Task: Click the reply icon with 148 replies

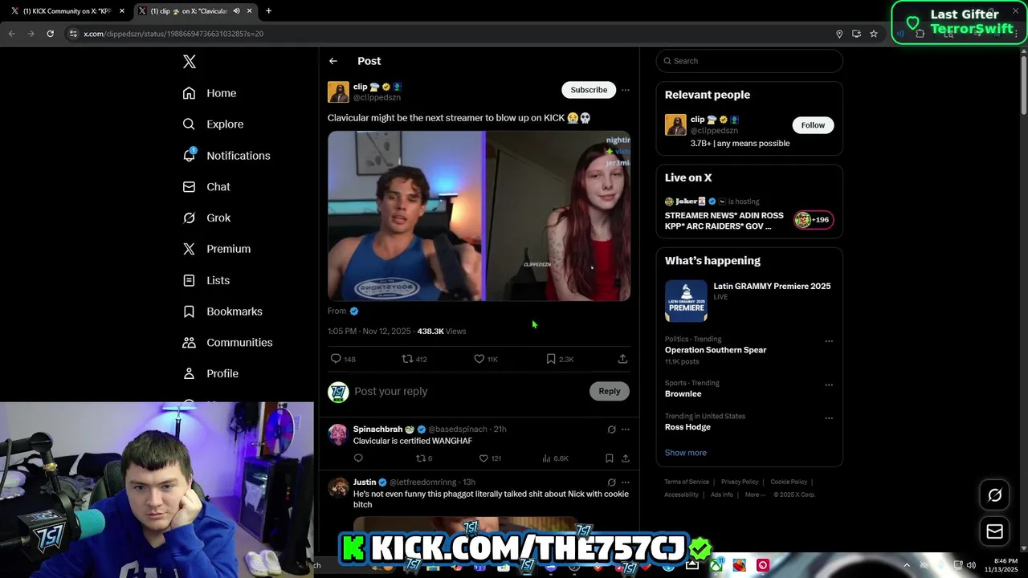Action: 336,359
